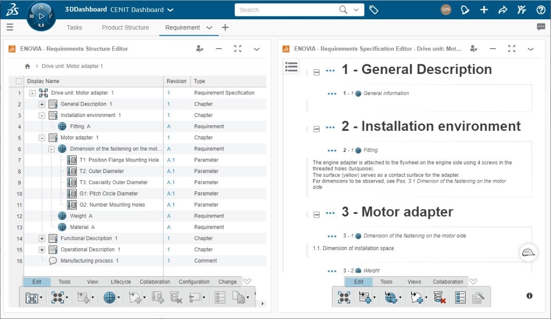
Task: Sort by the Type column header
Action: coord(199,81)
